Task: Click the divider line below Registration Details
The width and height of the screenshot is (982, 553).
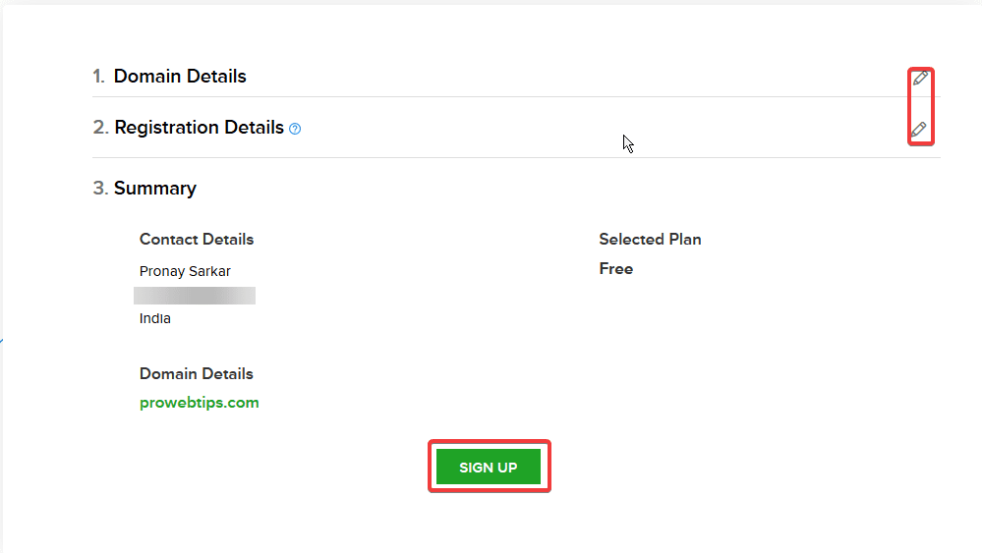Action: [x=516, y=157]
